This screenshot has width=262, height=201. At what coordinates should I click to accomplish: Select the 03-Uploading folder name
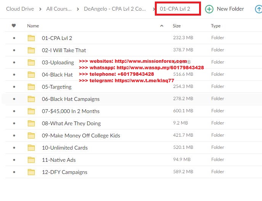point(58,63)
